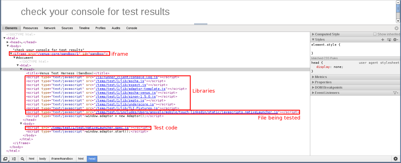Collapse the top-level html node arrow
401x163 pixels.
(x=4, y=38)
